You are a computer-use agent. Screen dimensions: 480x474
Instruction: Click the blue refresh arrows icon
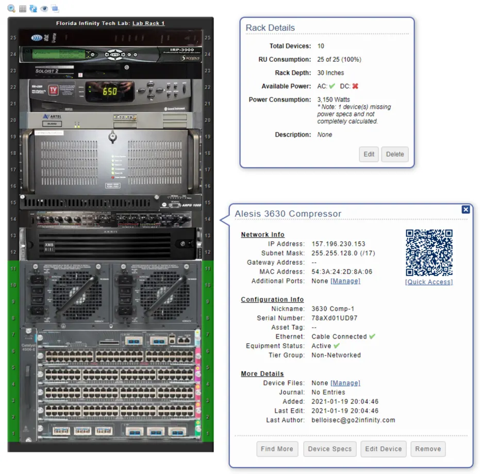point(34,9)
